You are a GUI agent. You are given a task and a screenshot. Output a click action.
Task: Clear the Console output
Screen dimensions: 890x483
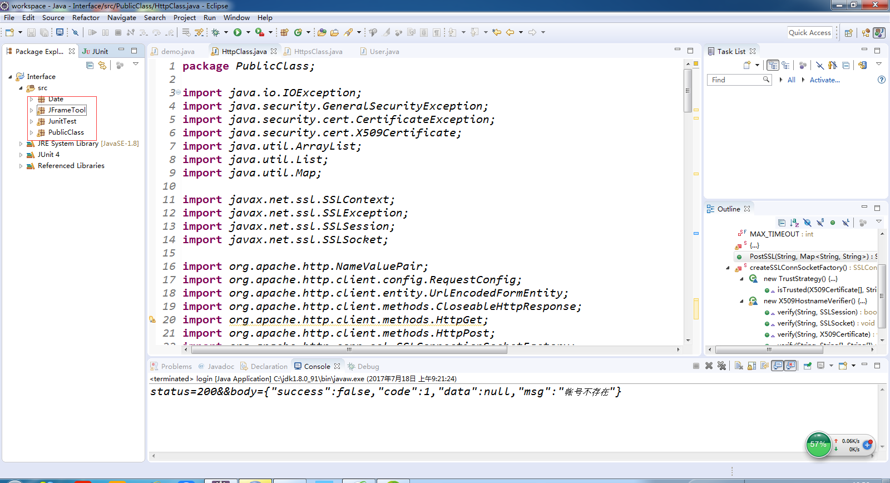tap(739, 366)
